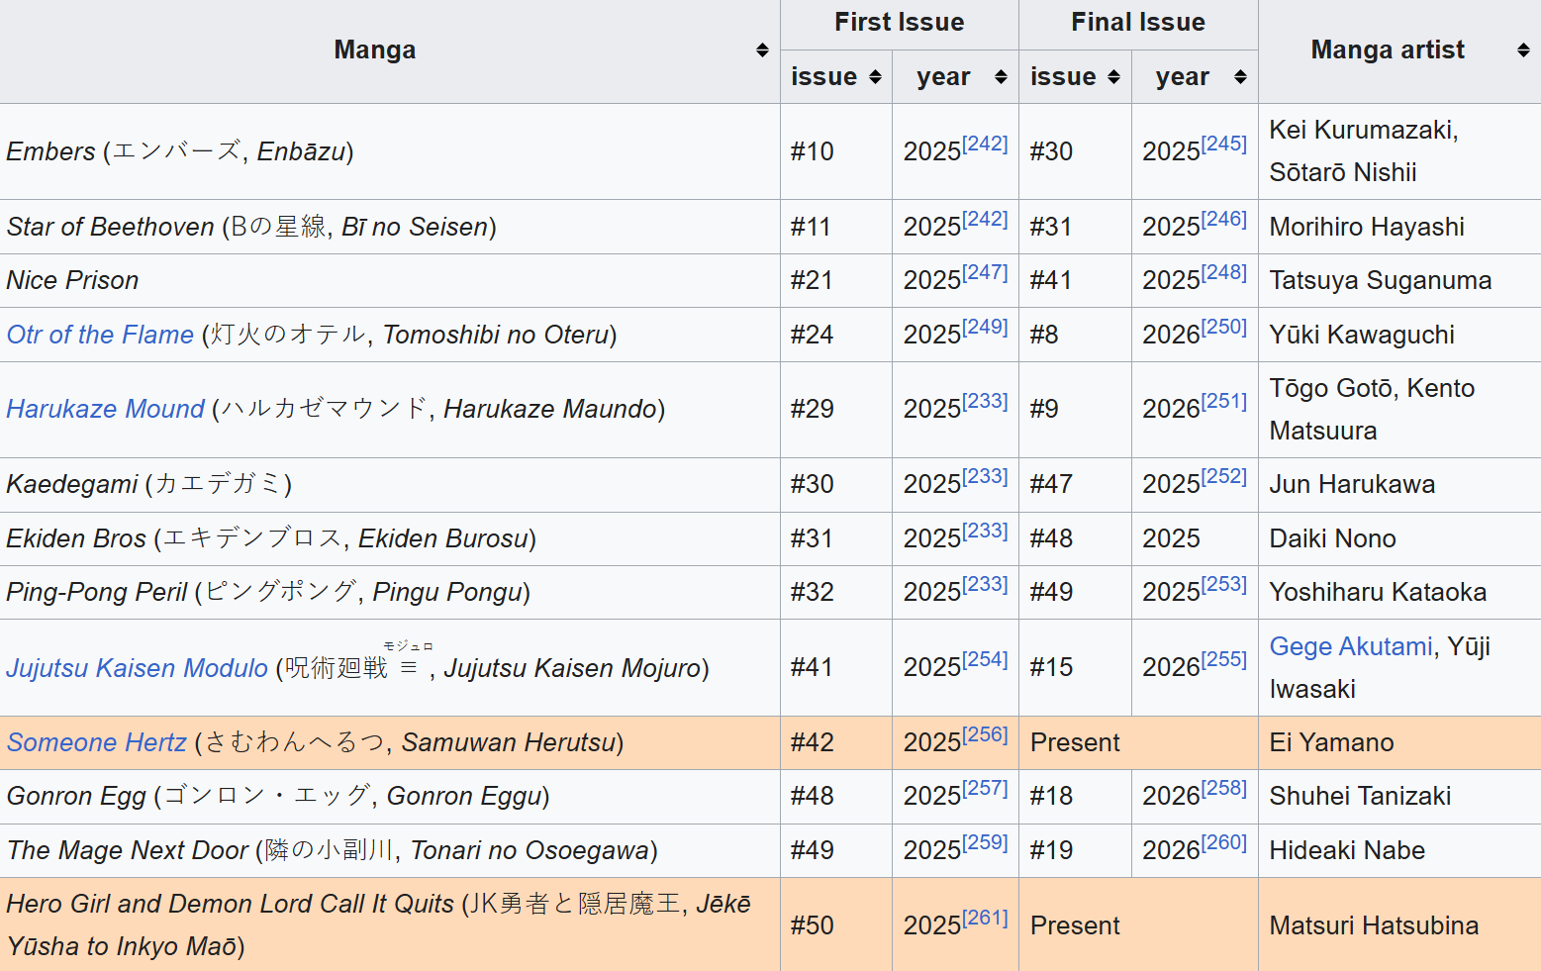Image resolution: width=1541 pixels, height=971 pixels.
Task: Open citation [233] in the Ekiden Bros row
Action: click(x=985, y=531)
